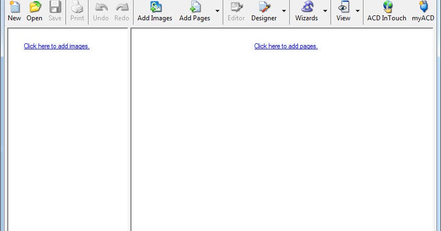The width and height of the screenshot is (441, 231).
Task: Follow the 'Click here to add pages' link
Action: click(x=286, y=46)
